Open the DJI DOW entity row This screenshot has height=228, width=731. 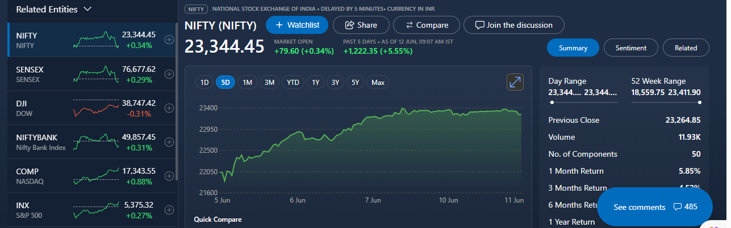(93, 108)
